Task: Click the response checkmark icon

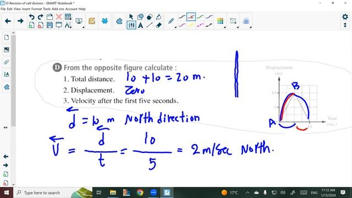Action: 92,21
